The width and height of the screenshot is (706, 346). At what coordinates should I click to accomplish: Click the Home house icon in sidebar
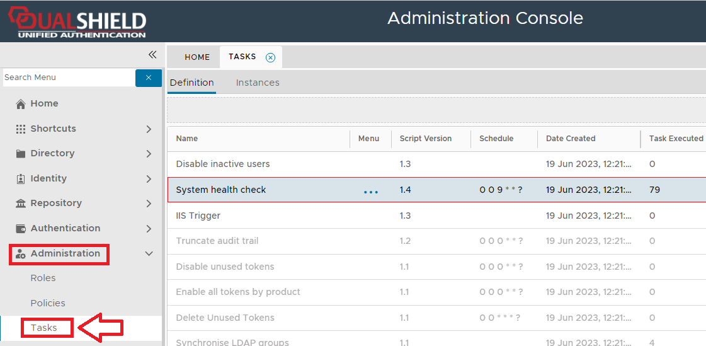[x=21, y=104]
